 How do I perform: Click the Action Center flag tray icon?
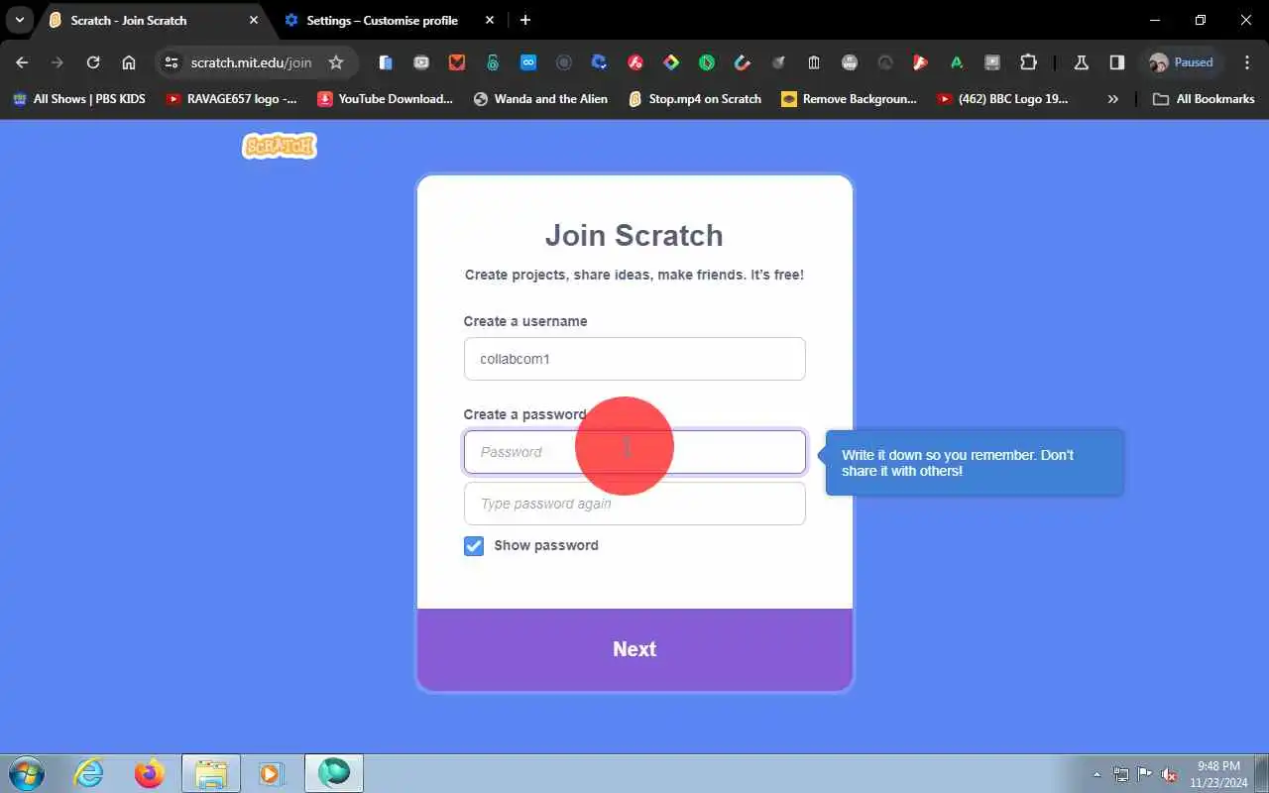1145,774
